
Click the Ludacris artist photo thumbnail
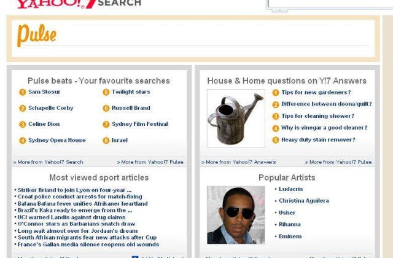click(x=236, y=215)
